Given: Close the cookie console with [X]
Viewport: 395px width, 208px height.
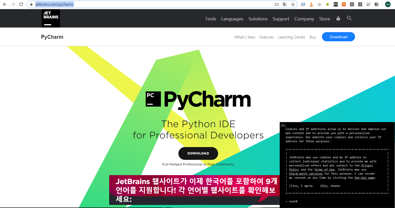Looking at the screenshot, I should [283, 125].
